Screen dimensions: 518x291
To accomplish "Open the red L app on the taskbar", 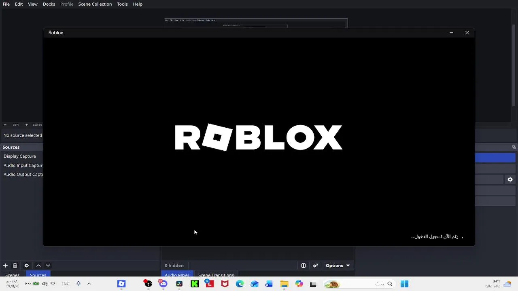I will click(x=210, y=284).
